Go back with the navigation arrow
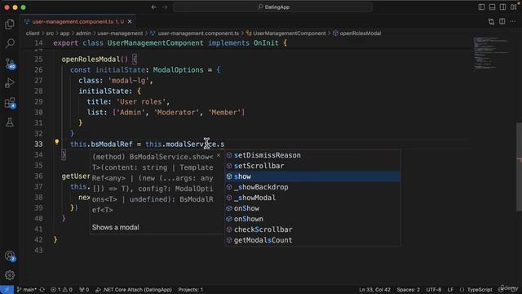Screen dimensions: 522x294 coord(154,7)
